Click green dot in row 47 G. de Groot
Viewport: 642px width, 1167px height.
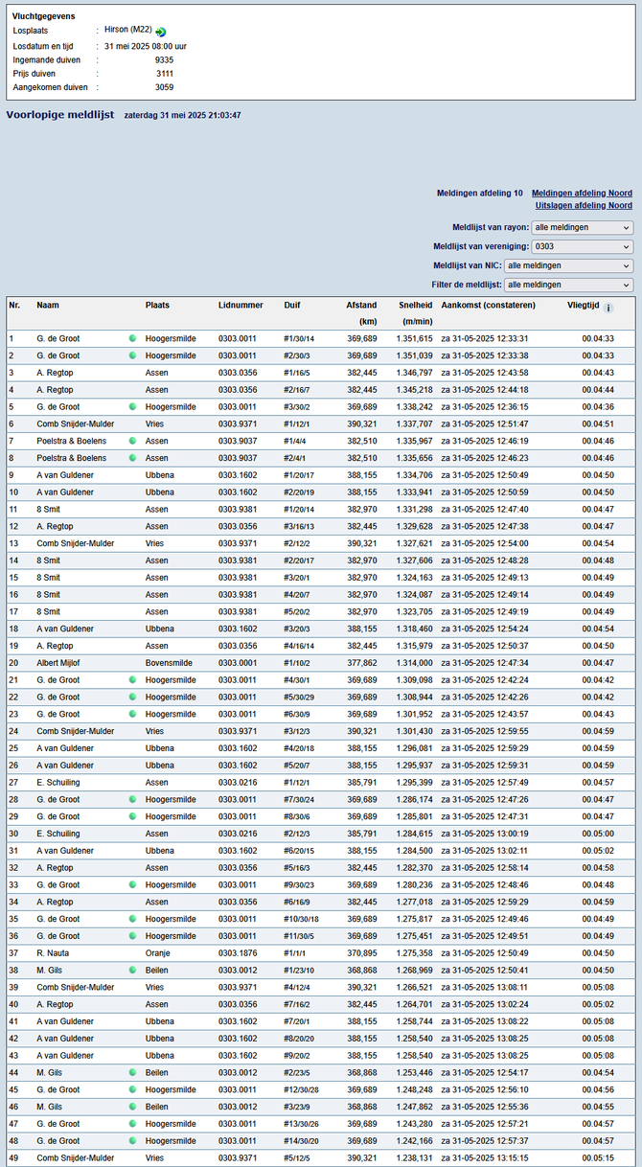point(132,1124)
